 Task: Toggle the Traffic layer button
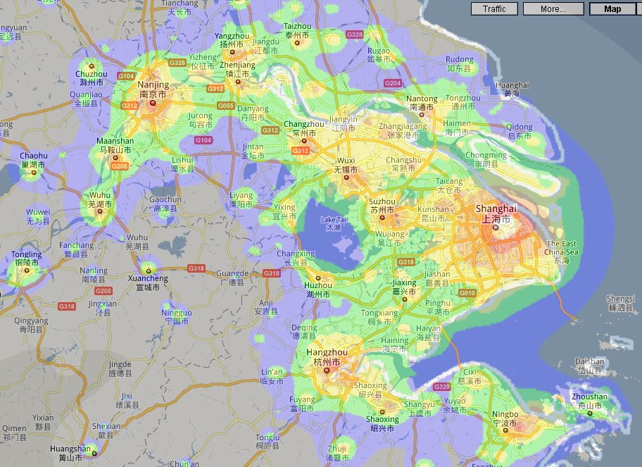[x=494, y=9]
